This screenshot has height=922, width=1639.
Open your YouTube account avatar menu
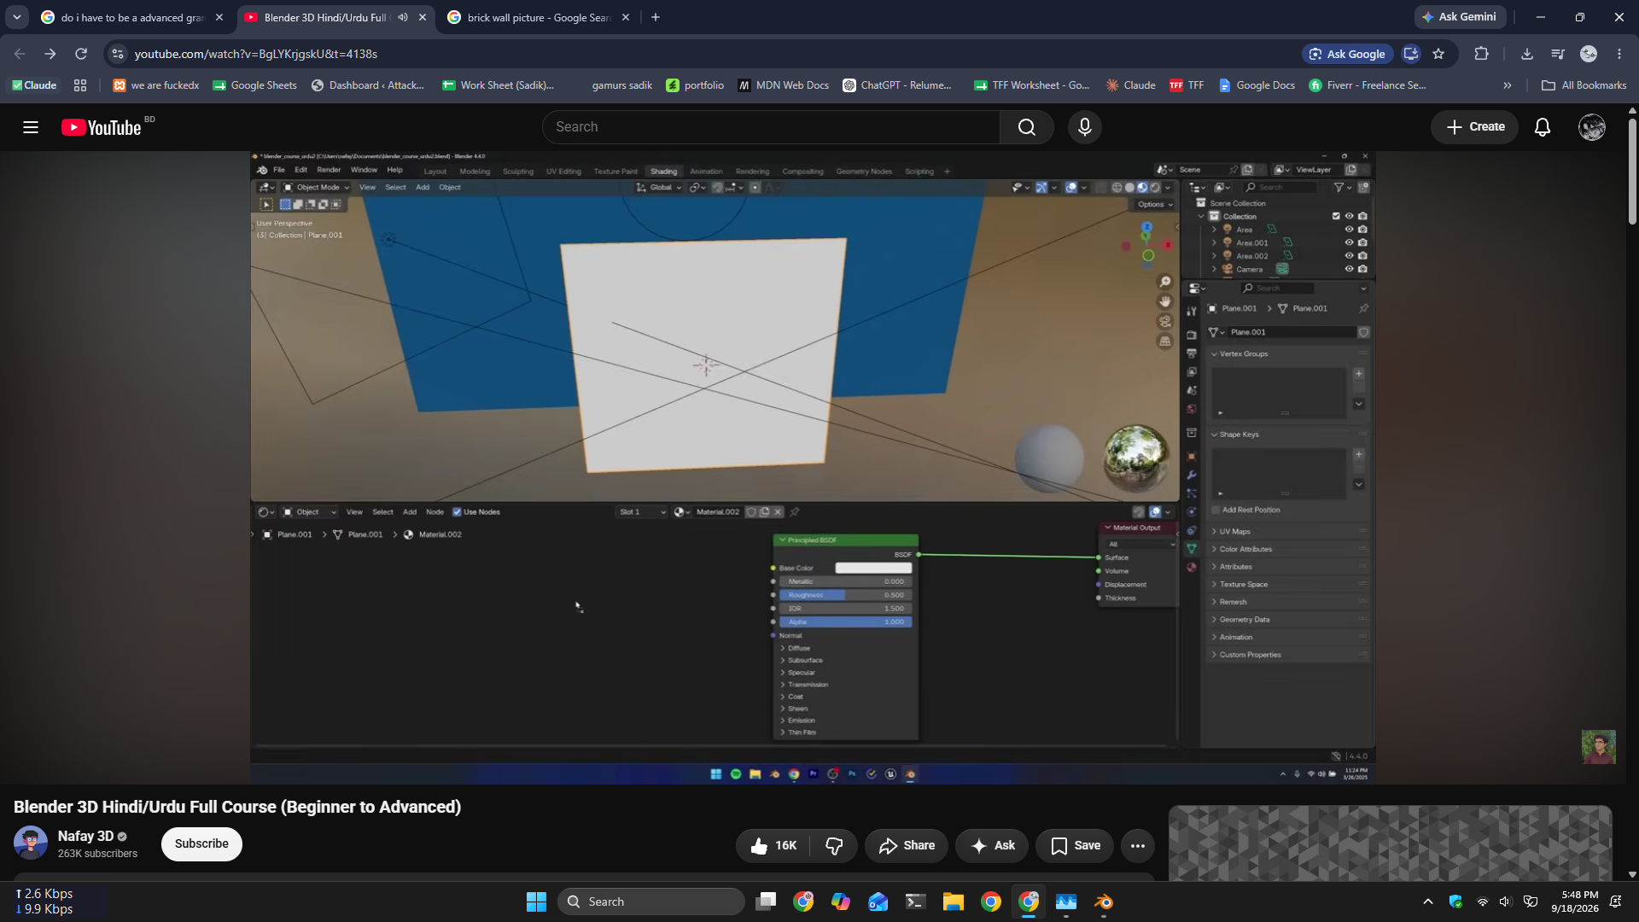coord(1592,127)
